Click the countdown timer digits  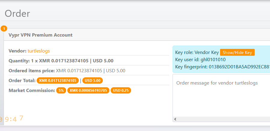coord(11,119)
